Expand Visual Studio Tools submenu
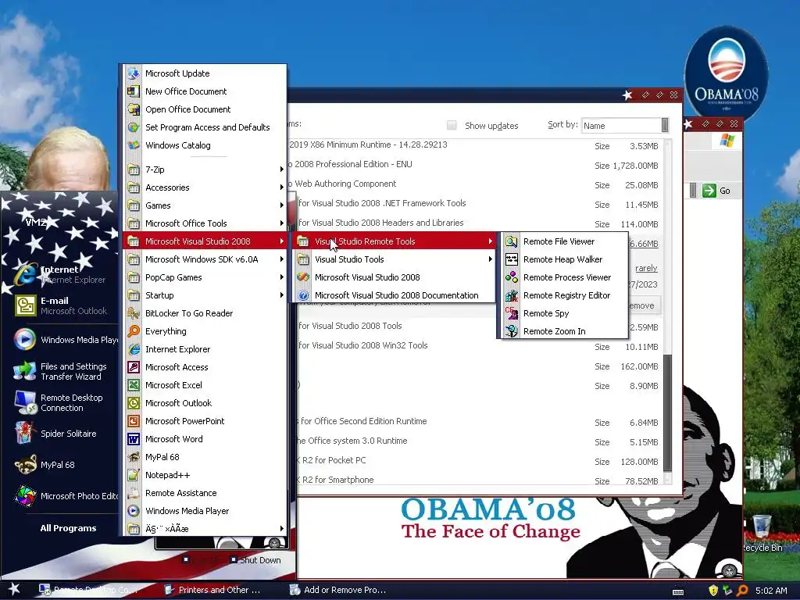The width and height of the screenshot is (800, 600). [395, 259]
